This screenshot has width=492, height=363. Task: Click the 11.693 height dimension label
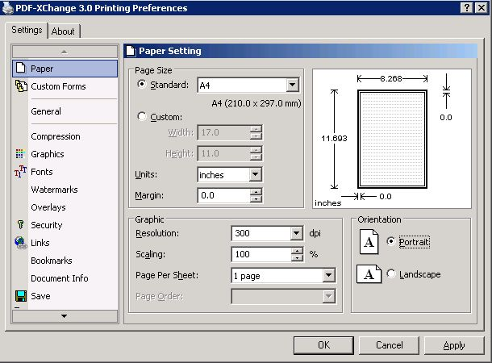click(x=334, y=139)
